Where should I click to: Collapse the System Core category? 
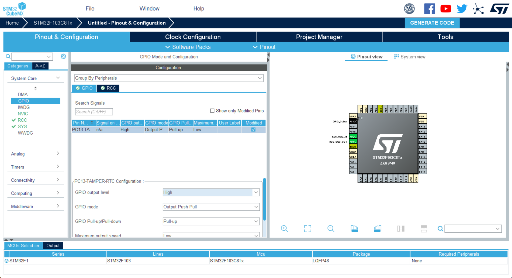coord(36,78)
